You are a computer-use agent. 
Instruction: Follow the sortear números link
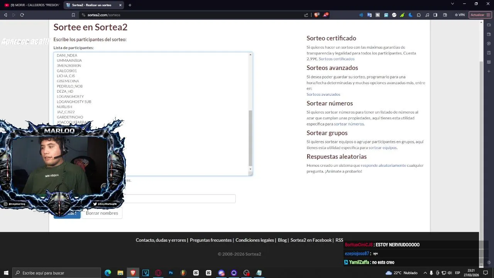[349, 124]
